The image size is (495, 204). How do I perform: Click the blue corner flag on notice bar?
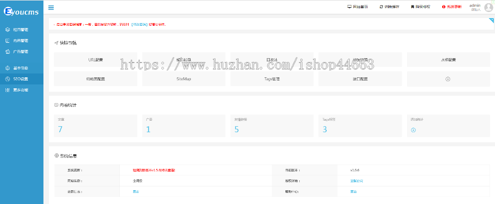[492, 20]
